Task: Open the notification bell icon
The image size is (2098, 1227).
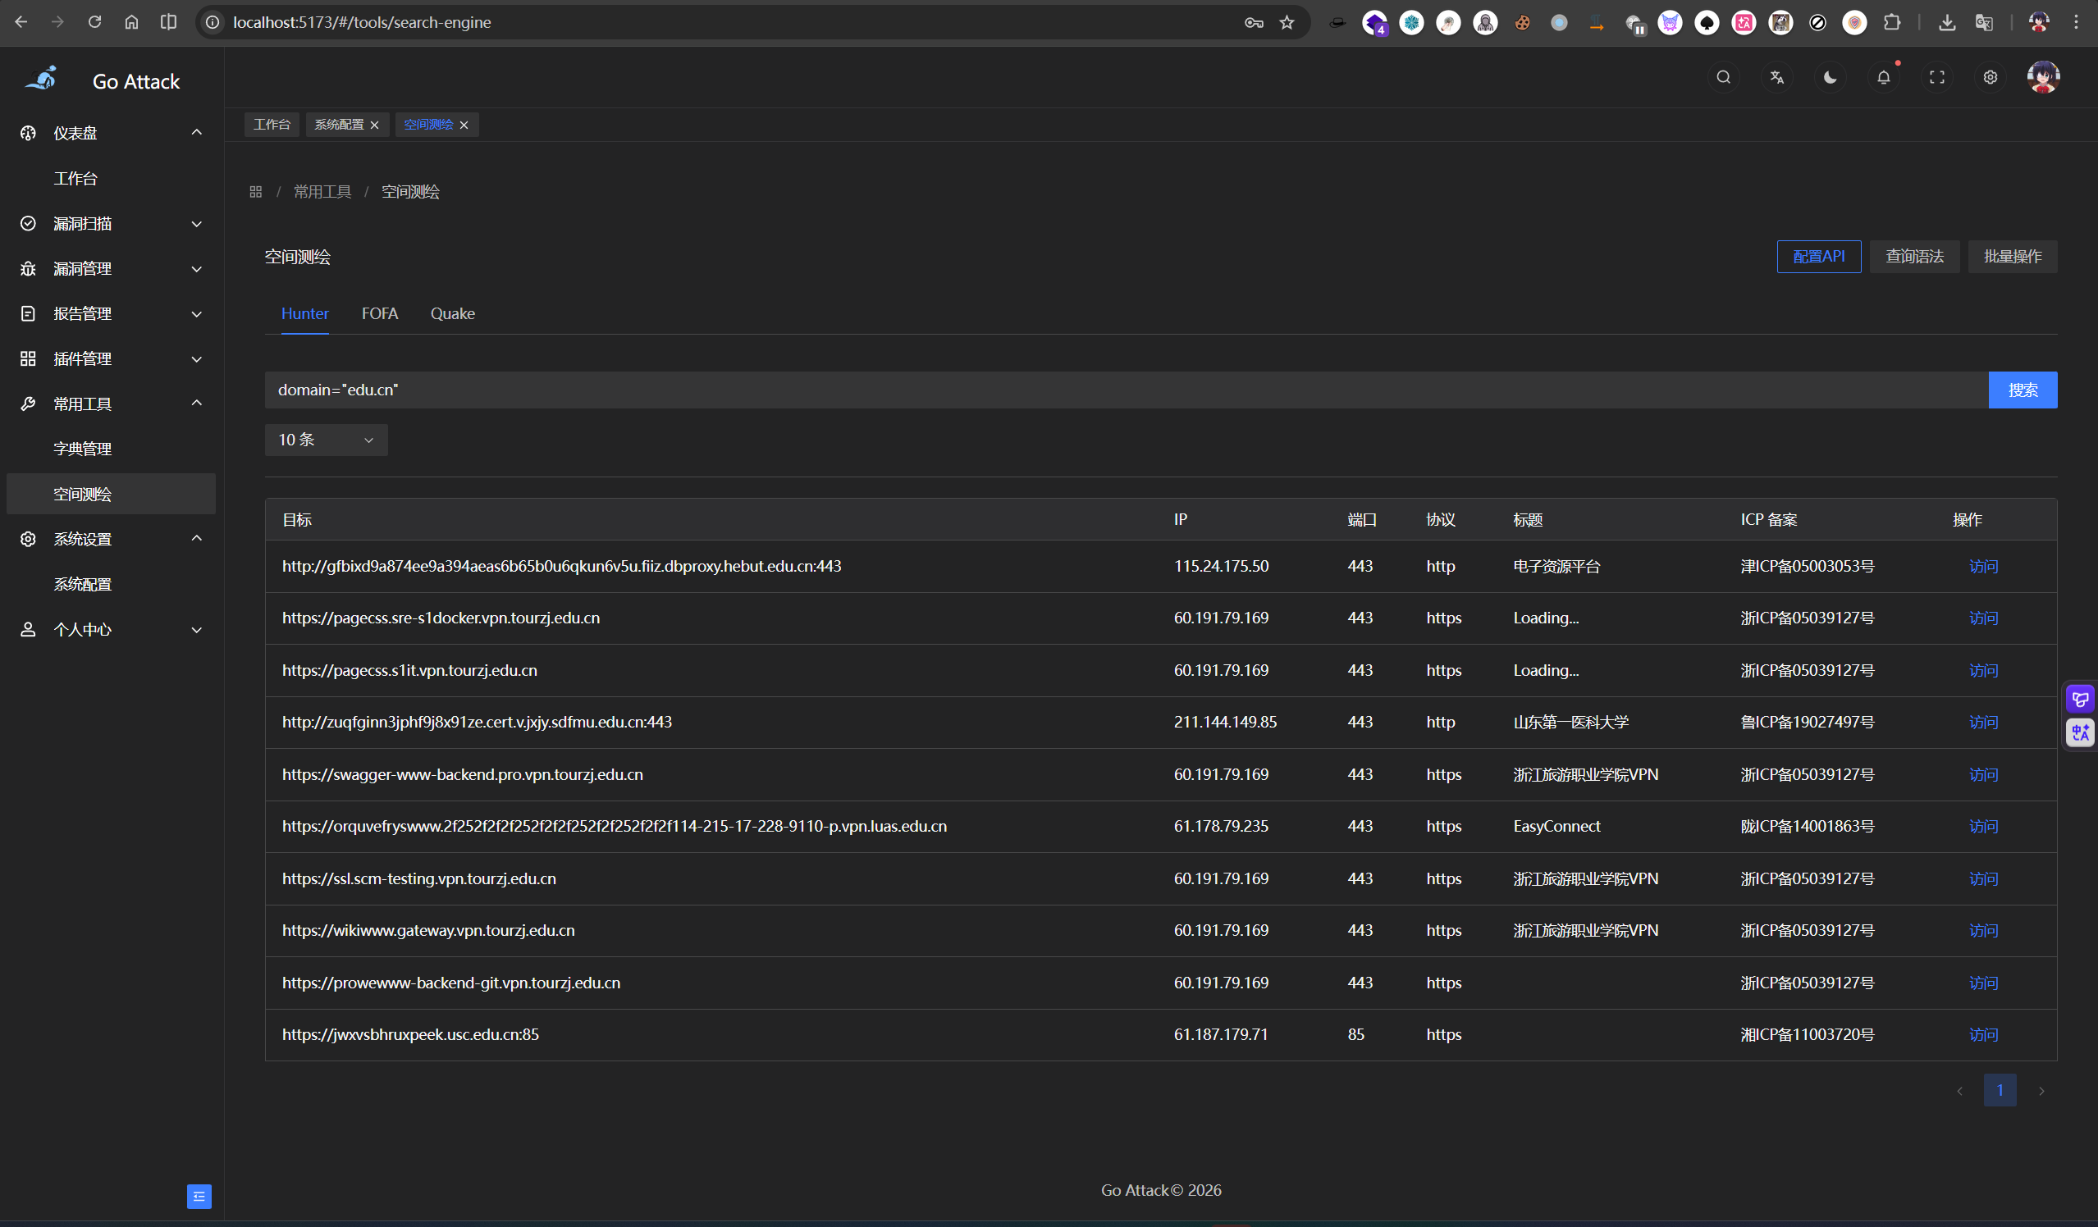Action: point(1883,77)
